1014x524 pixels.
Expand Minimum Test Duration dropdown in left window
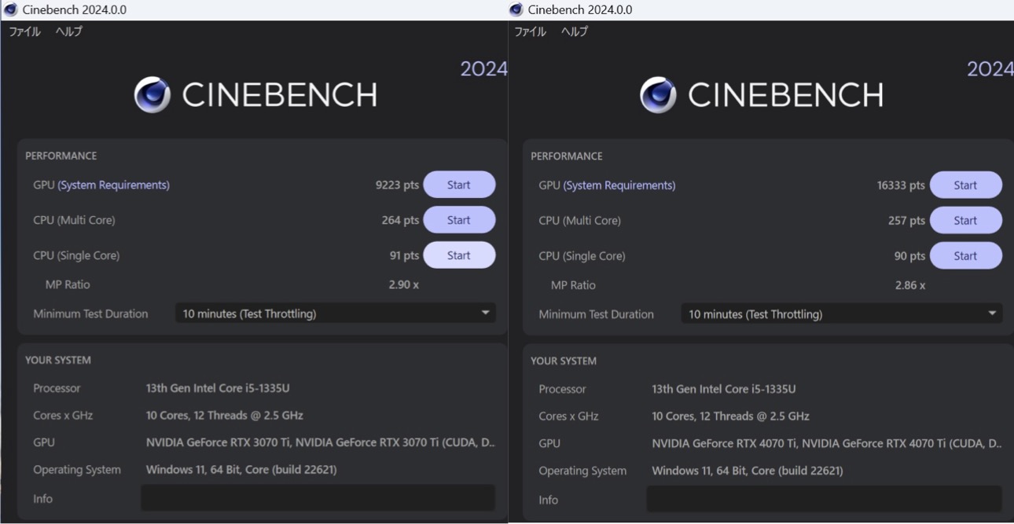coord(335,313)
